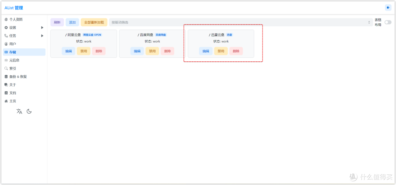This screenshot has width=396, height=185.
Task: Disable the 迅雷云盘 storage
Action: pyautogui.click(x=221, y=51)
